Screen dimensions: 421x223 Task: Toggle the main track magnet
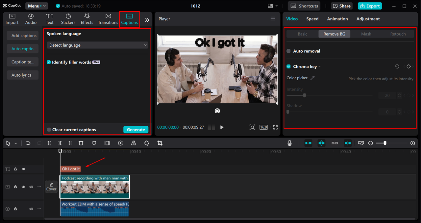[308, 143]
